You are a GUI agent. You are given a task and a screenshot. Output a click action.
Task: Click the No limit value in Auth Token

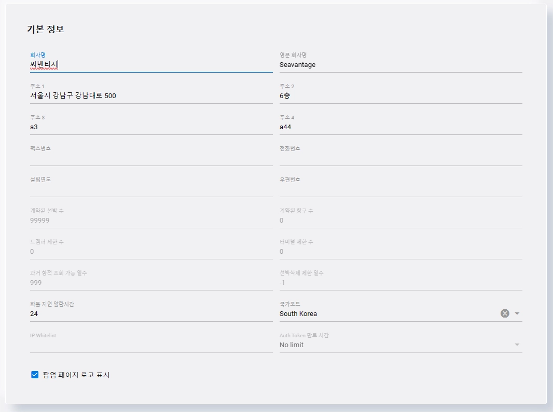click(292, 345)
